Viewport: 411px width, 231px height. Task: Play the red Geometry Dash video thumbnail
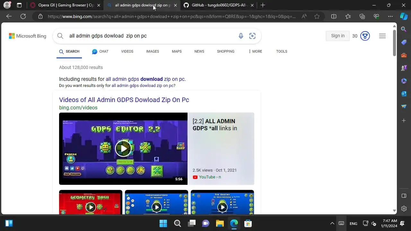coord(91,202)
